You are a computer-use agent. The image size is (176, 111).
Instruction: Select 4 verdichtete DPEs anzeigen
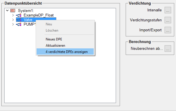[65, 52]
